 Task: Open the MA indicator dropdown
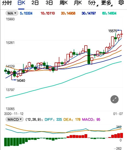(x=12, y=13)
